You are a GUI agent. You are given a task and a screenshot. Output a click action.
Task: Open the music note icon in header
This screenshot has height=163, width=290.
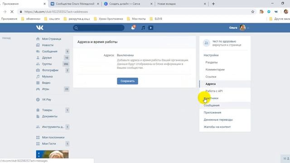tap(143, 28)
